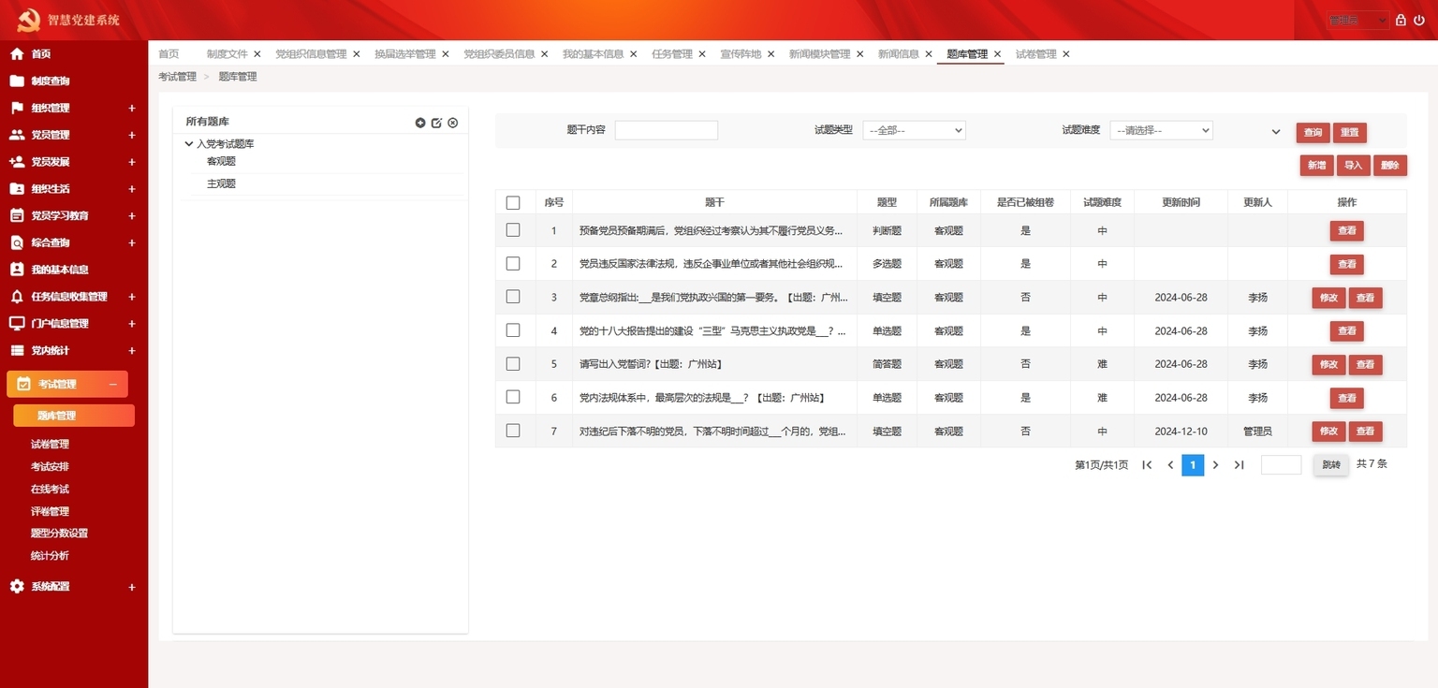Click 查看 button for row 1
The height and width of the screenshot is (688, 1438).
click(x=1346, y=231)
